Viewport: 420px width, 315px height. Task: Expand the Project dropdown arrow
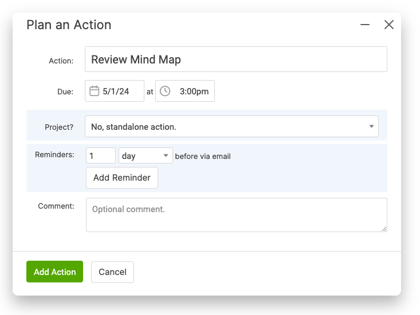pos(371,126)
